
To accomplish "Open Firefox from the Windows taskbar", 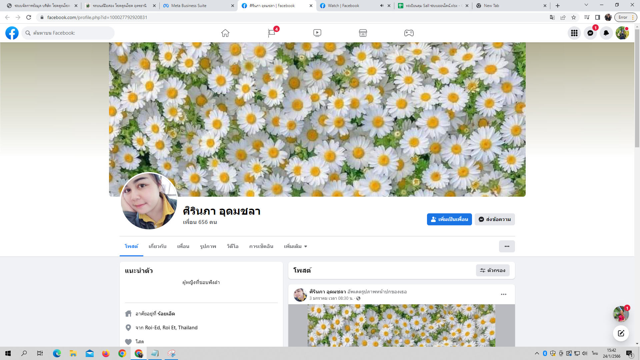I will [x=106, y=353].
